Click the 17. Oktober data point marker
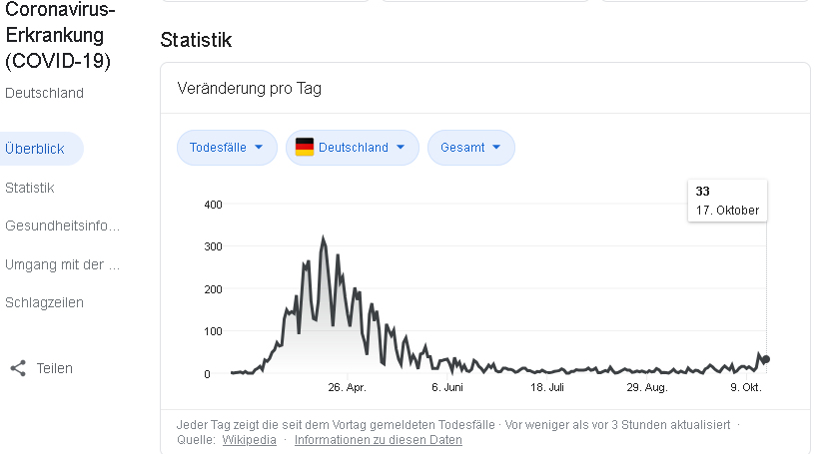820x454 pixels. point(765,359)
